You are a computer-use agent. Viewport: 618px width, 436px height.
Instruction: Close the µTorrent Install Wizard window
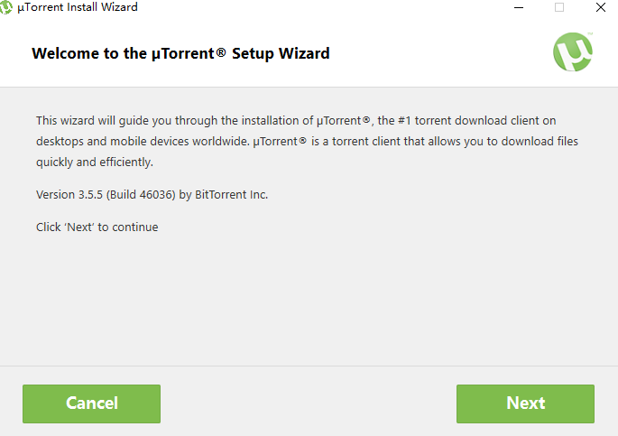(x=600, y=7)
